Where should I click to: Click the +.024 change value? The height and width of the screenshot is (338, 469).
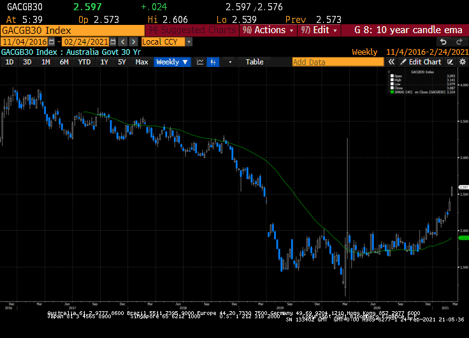[x=154, y=6]
